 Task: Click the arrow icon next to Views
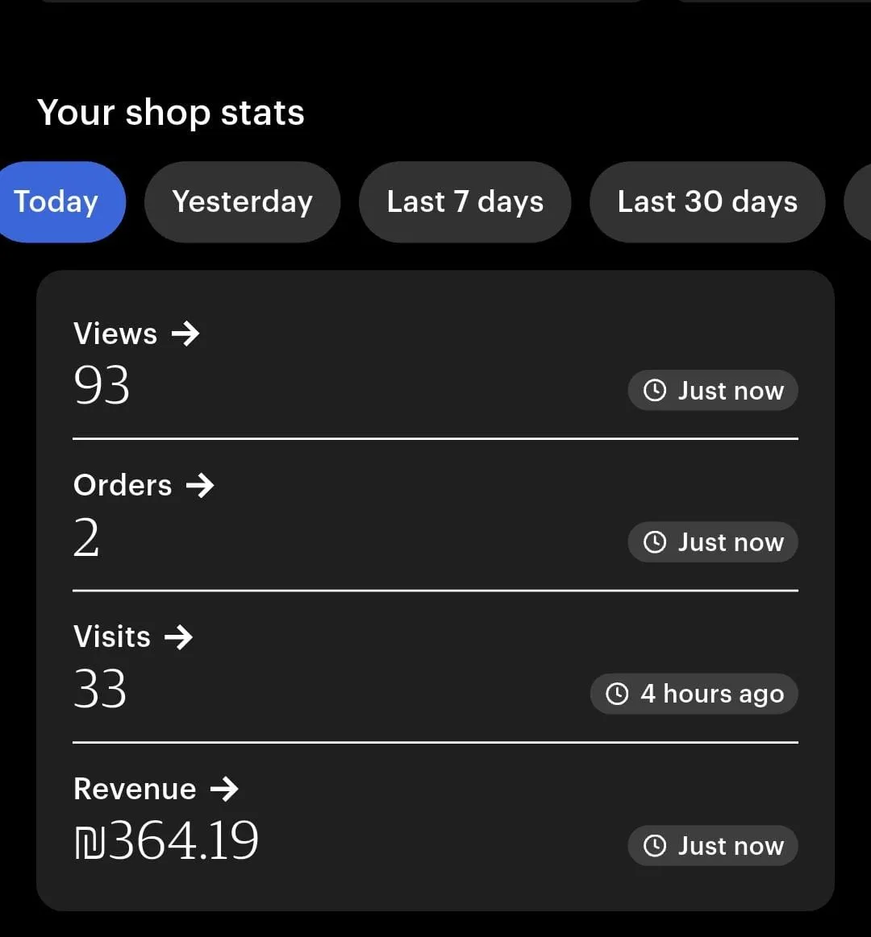click(x=185, y=334)
